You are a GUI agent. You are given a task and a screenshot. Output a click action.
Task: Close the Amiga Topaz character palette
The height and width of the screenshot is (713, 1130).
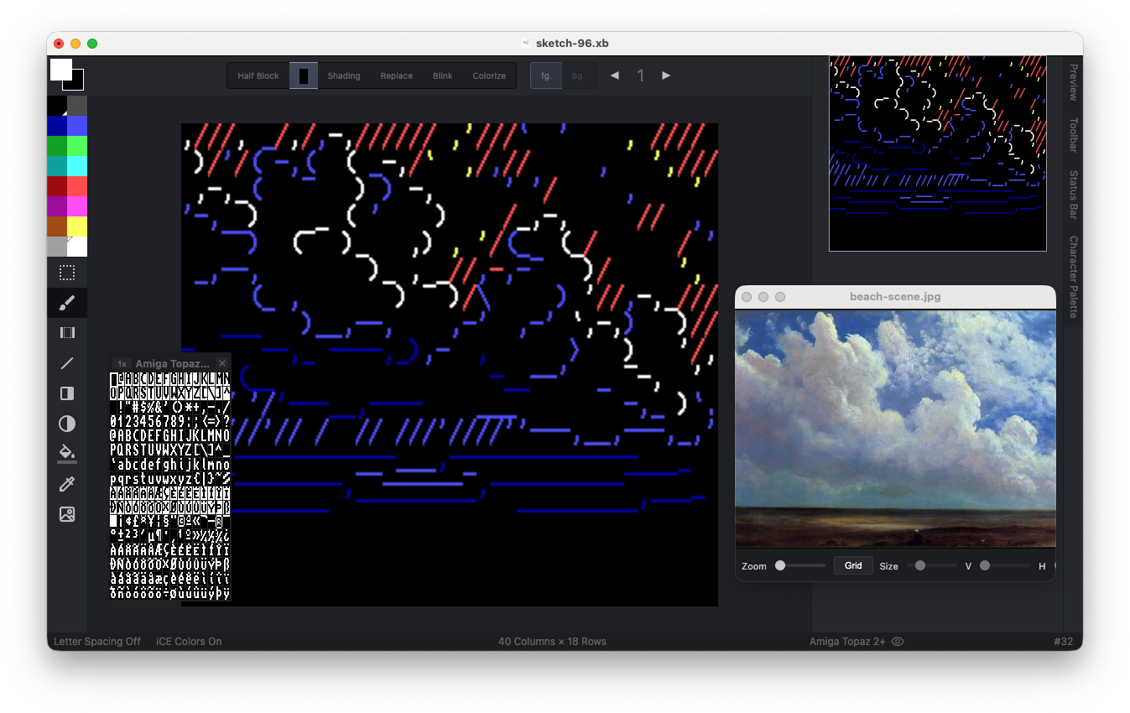[222, 363]
